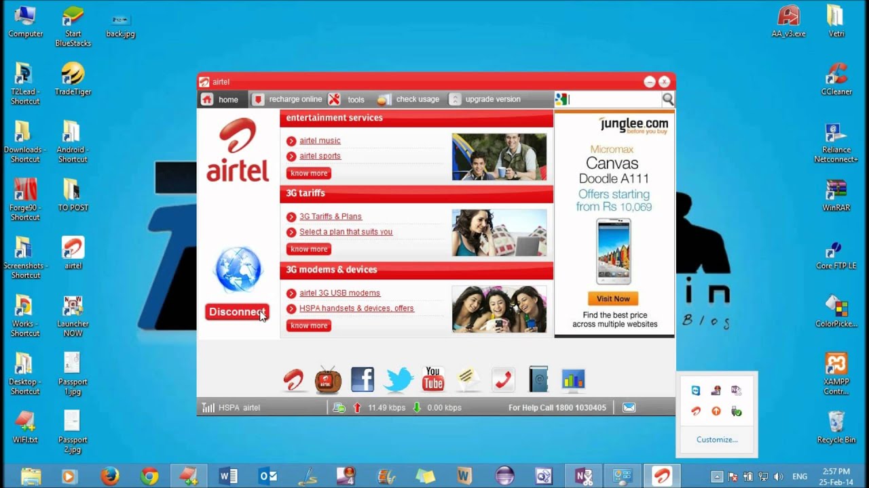The height and width of the screenshot is (488, 869).
Task: Open Select a plan that suits you link
Action: 346,232
